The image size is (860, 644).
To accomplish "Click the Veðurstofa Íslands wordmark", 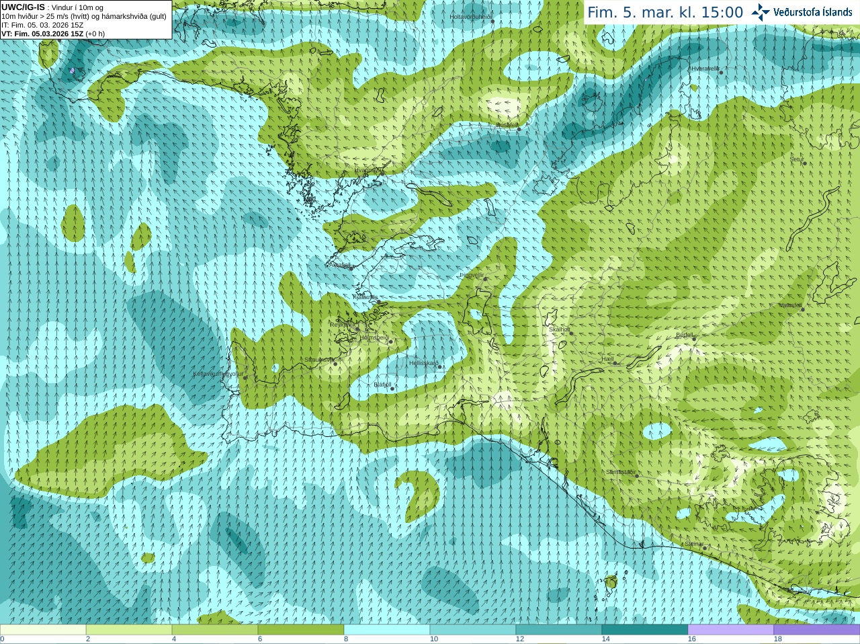I will click(x=812, y=12).
